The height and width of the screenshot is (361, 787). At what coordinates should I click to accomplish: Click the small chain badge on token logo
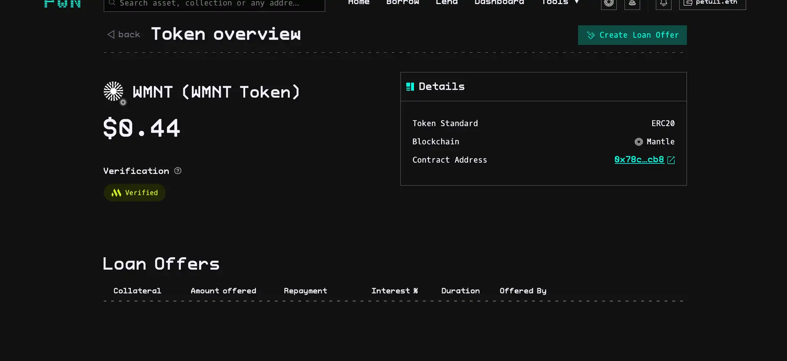tap(123, 102)
